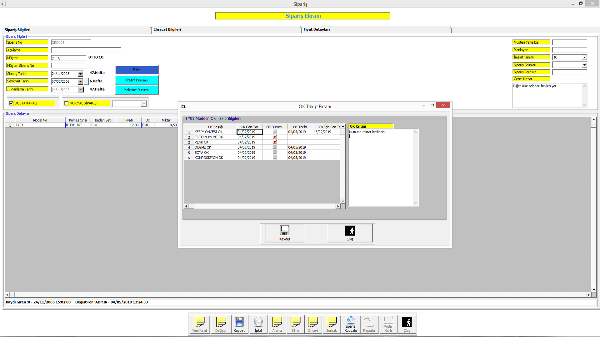Click into the Açıklama input field
This screenshot has height=337, width=600.
[x=86, y=50]
